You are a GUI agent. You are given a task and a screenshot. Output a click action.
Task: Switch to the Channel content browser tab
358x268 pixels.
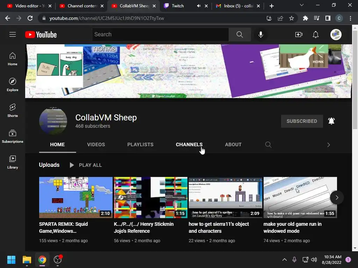[82, 6]
